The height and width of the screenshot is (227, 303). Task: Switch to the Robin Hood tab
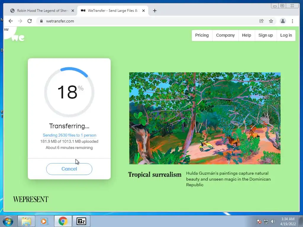[x=42, y=11]
